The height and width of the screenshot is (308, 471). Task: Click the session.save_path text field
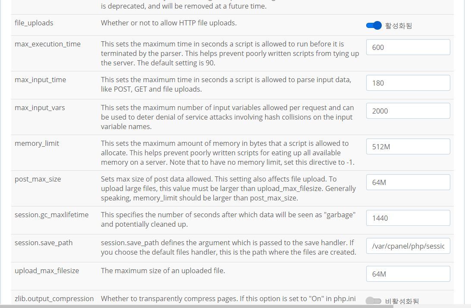(407, 246)
